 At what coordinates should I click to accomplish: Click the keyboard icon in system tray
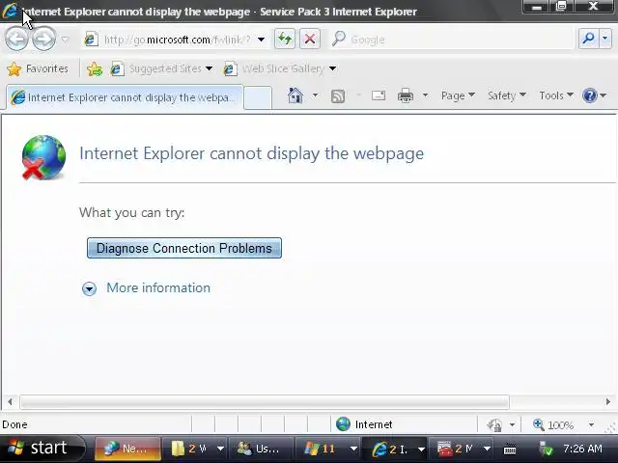[510, 449]
